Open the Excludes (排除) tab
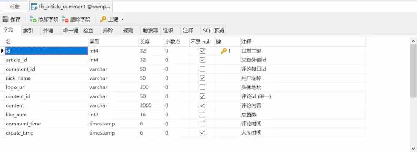 108,30
